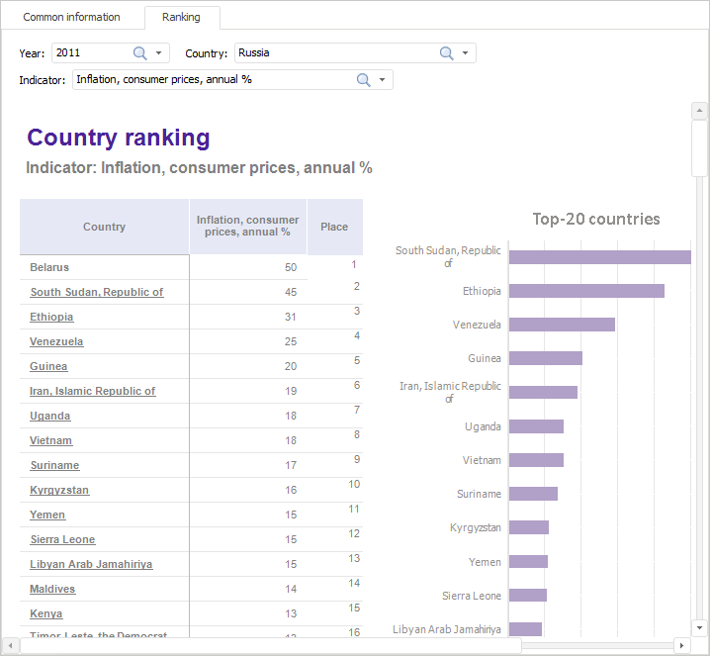
Task: Click the vertical scrollbar down arrow
Action: pos(699,627)
